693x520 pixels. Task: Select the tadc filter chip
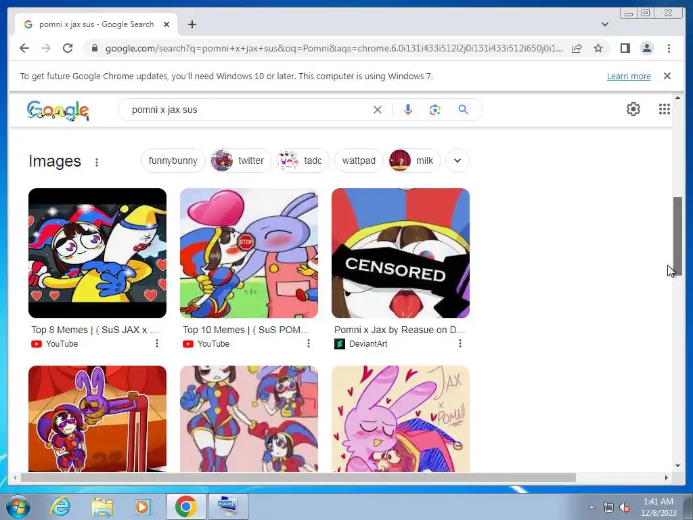pos(303,160)
